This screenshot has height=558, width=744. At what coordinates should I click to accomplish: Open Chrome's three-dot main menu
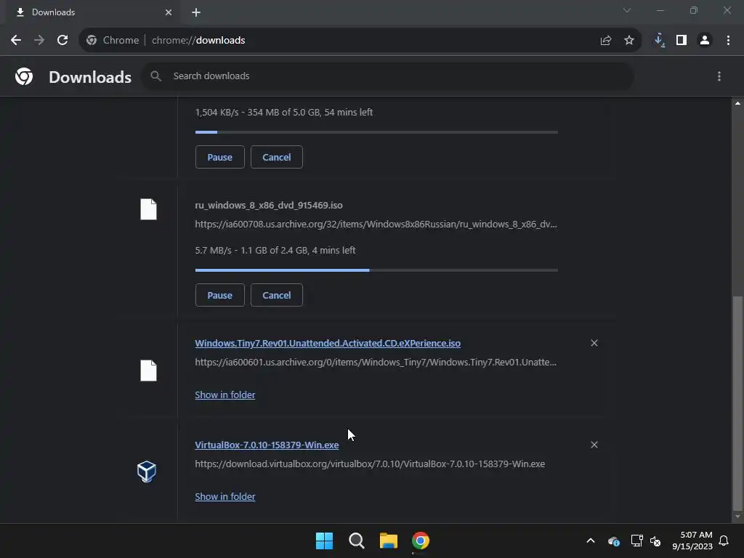[x=728, y=41]
